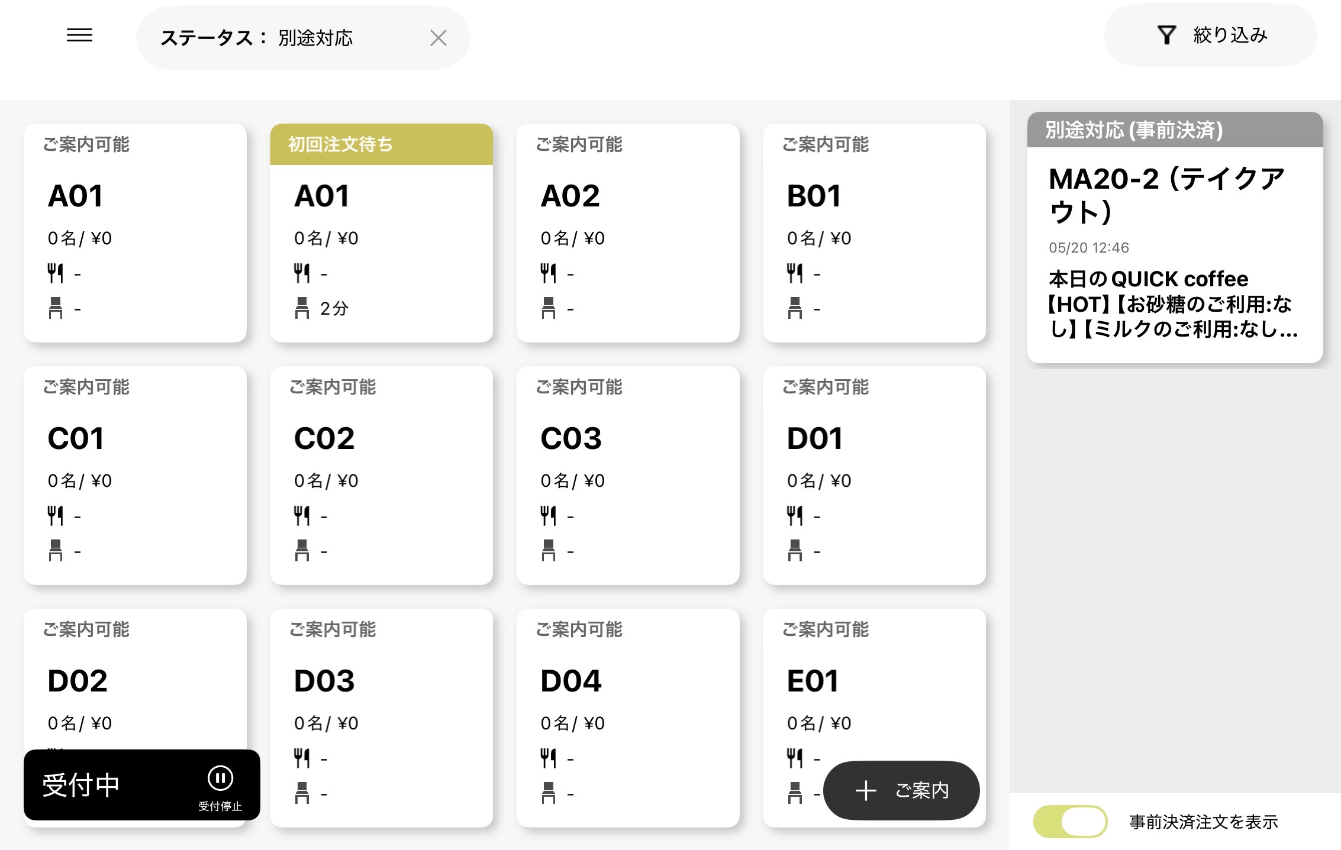Screen dimensions: 1341x850
Task: Click the 受付中 status panel
Action: tap(142, 785)
